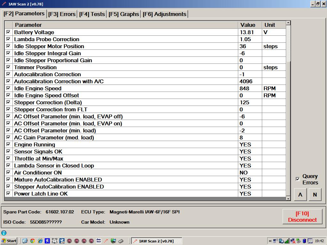
Task: Uncheck Idle Engine Speed parameter checkbox
Action: 8,88
